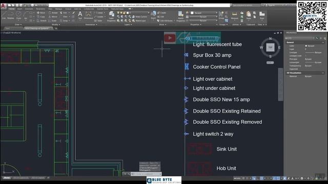Viewport: 328px width, 184px height.
Task: Click Match Properties tool
Action: [181, 16]
